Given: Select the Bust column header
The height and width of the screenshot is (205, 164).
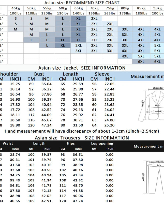Looking at the screenshot, I should [x=39, y=74].
